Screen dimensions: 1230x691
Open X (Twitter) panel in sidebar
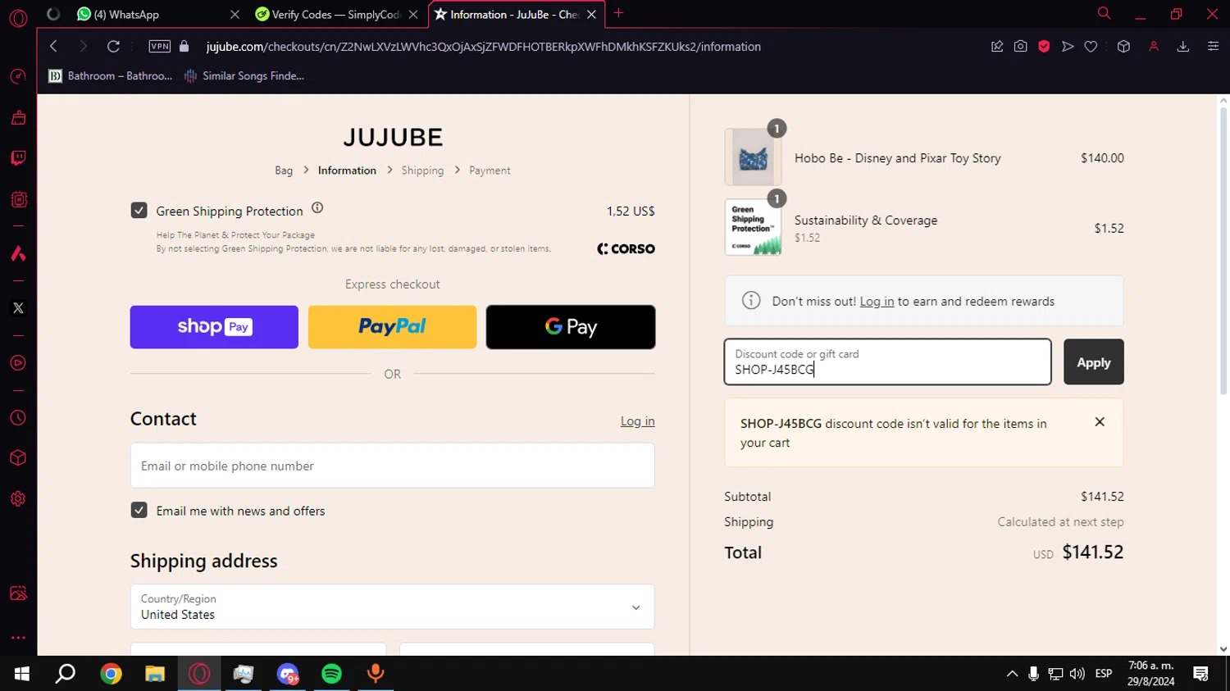(18, 308)
